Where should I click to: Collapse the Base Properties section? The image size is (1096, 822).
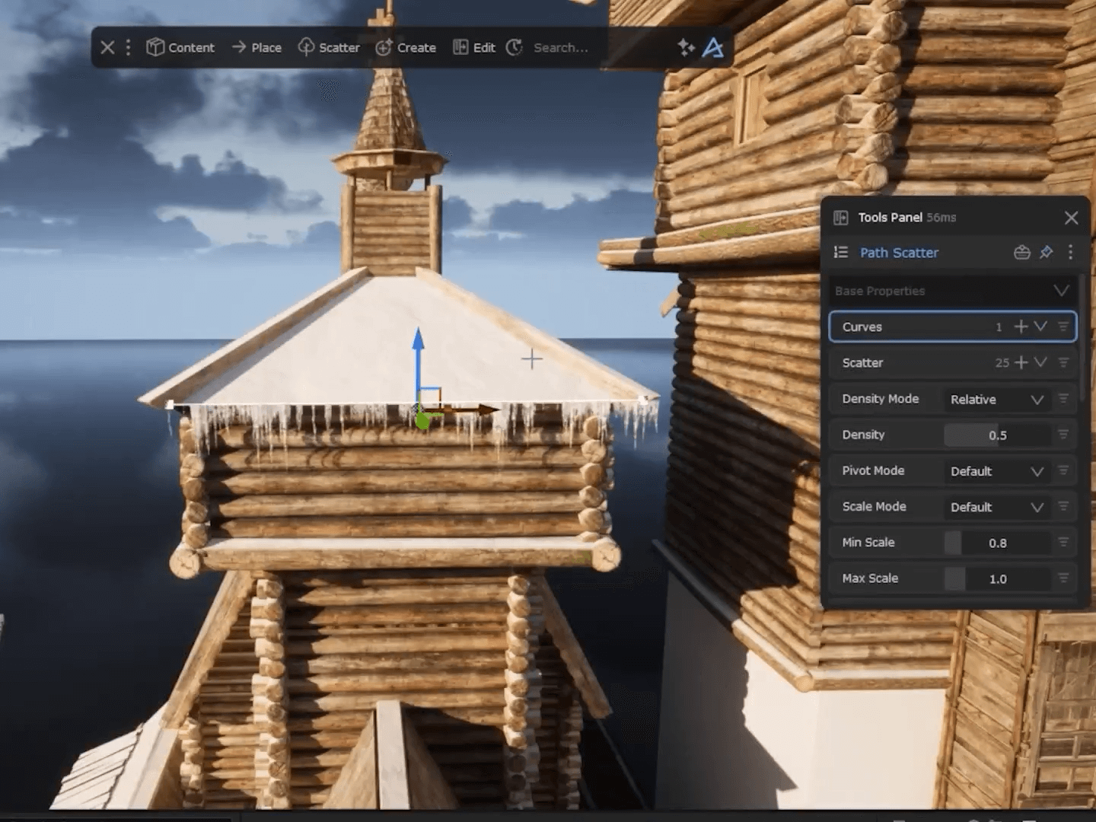point(1061,291)
